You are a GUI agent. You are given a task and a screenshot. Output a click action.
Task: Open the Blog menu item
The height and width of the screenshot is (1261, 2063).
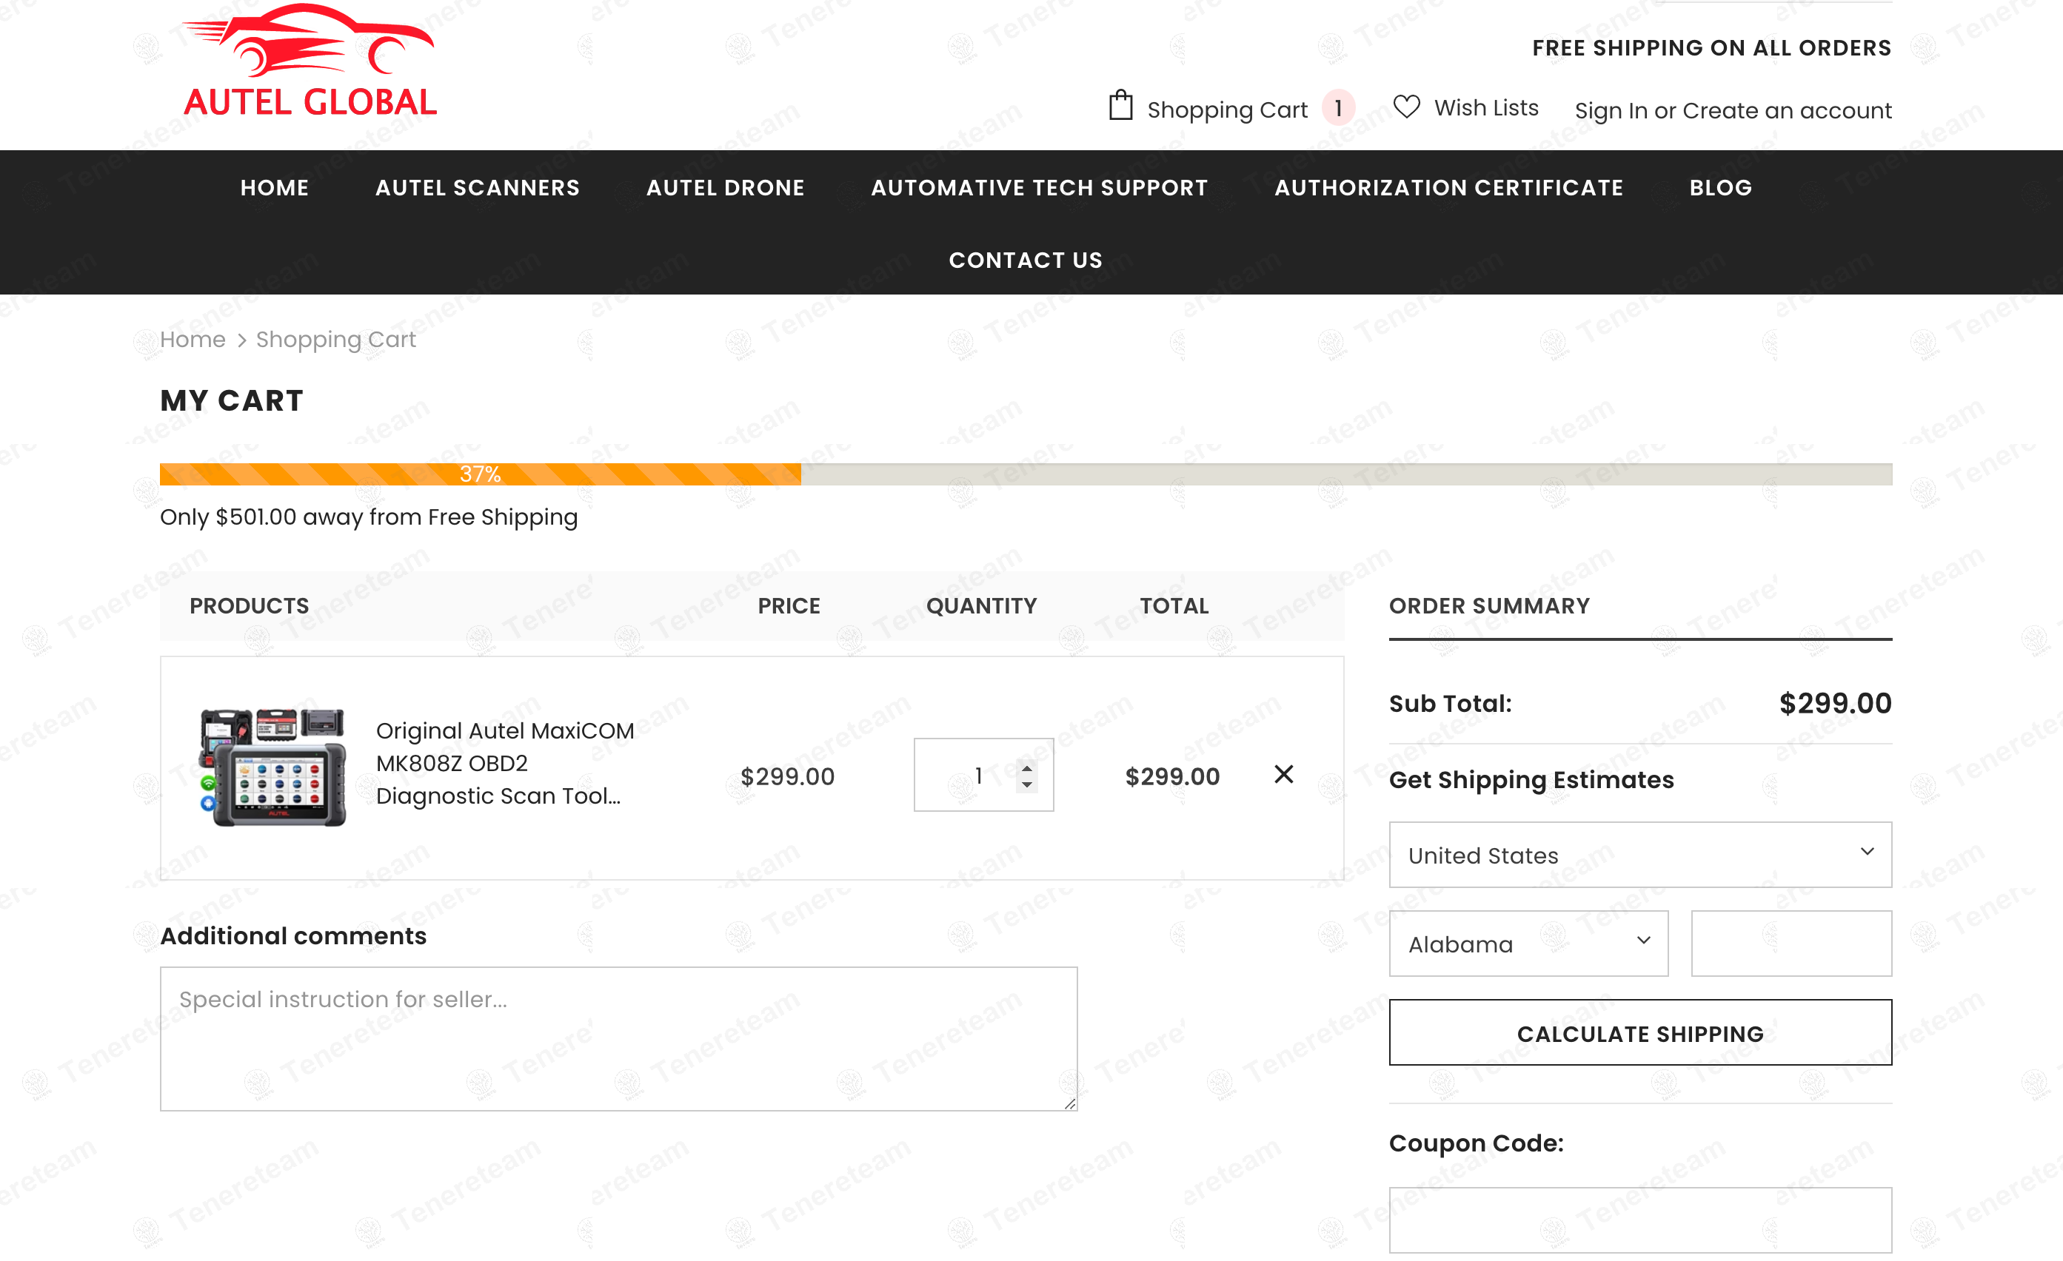click(1719, 187)
